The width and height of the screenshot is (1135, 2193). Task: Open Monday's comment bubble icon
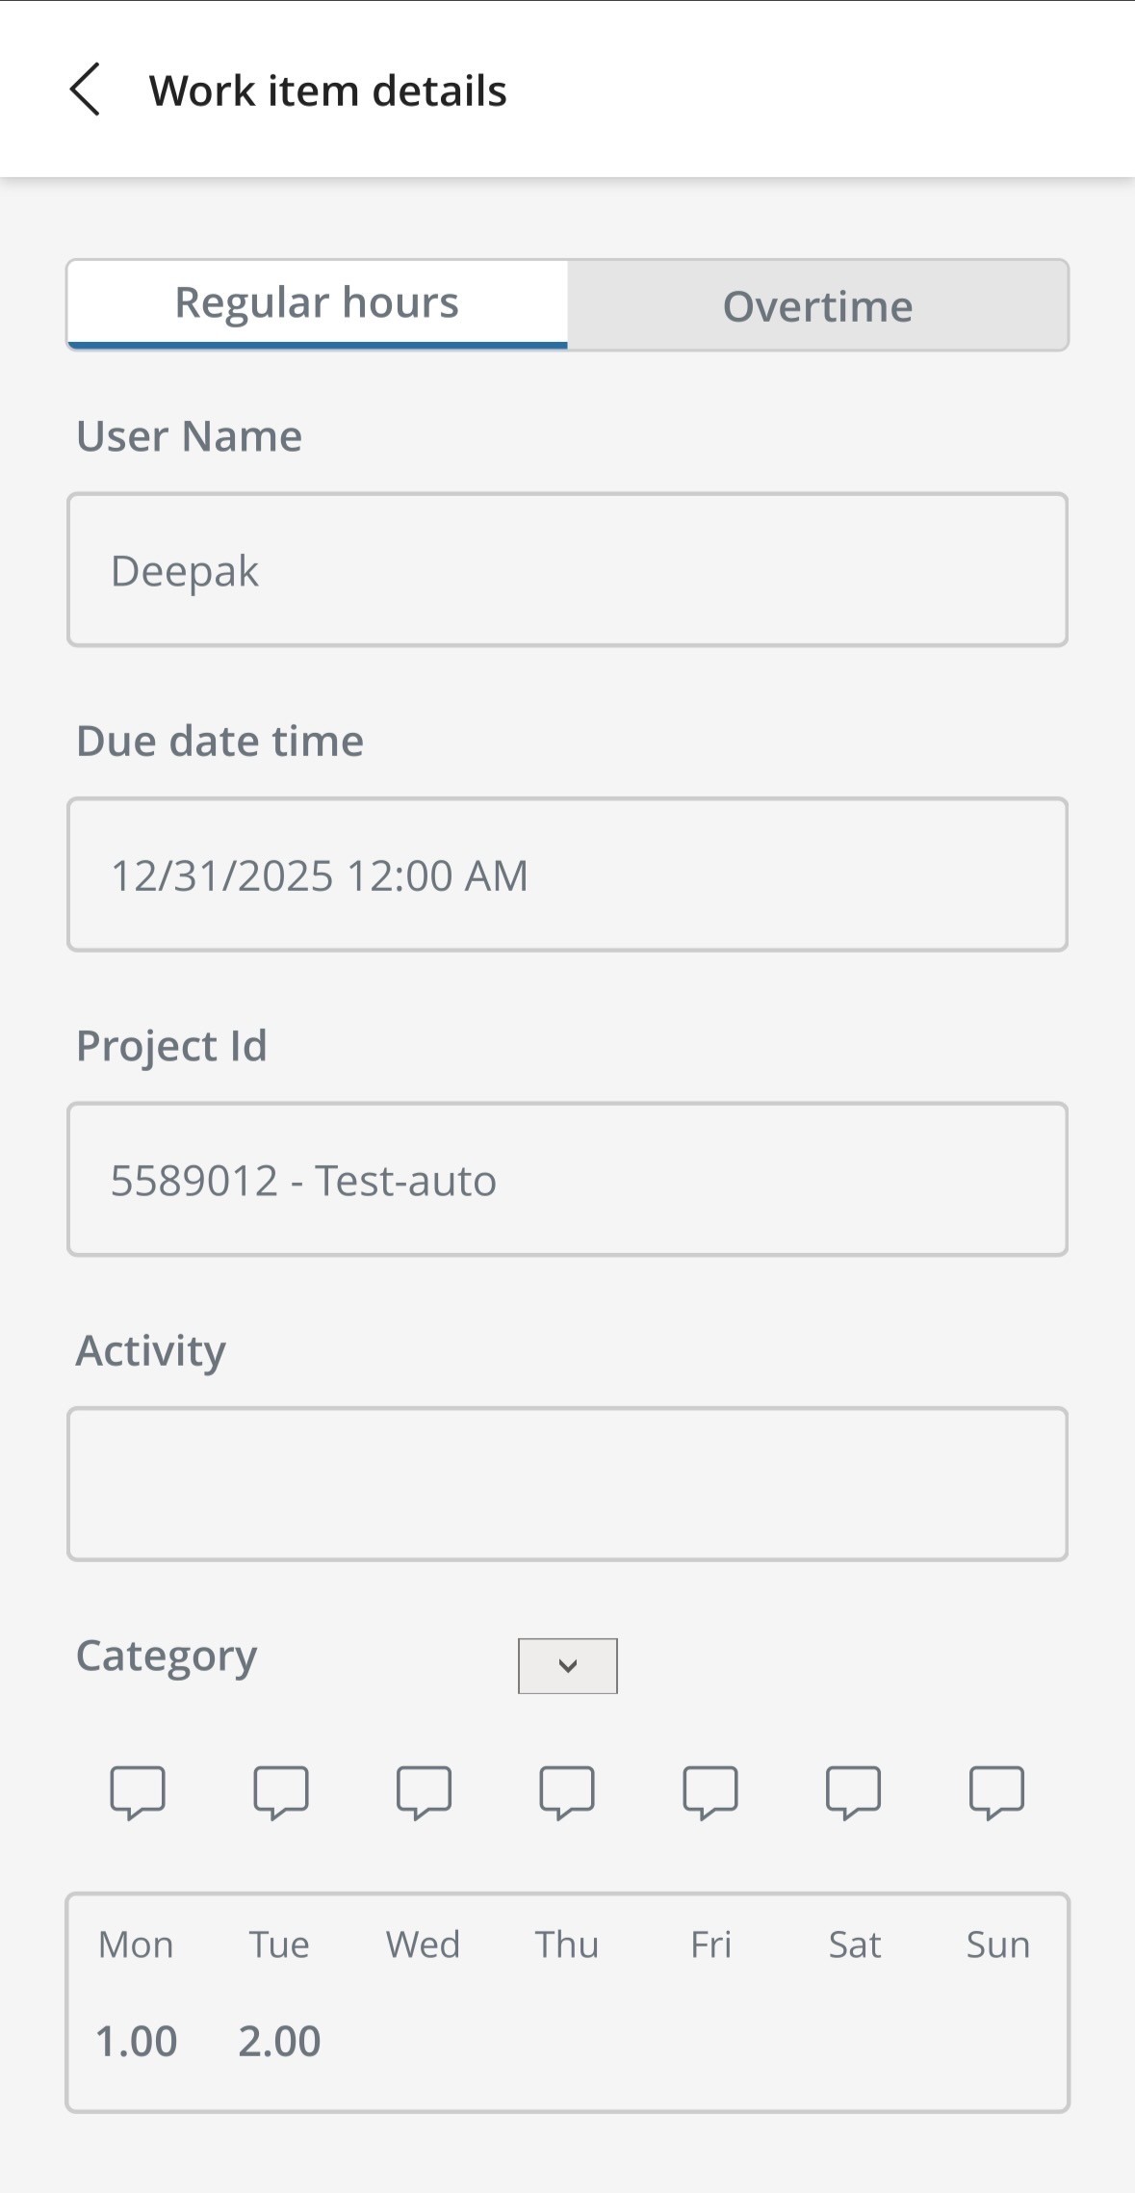138,1791
